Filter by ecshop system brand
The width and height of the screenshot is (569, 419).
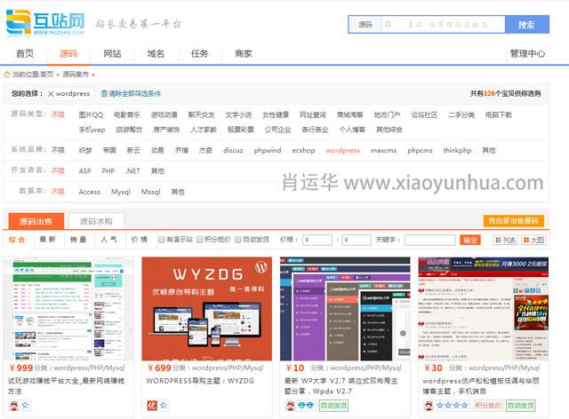point(303,150)
